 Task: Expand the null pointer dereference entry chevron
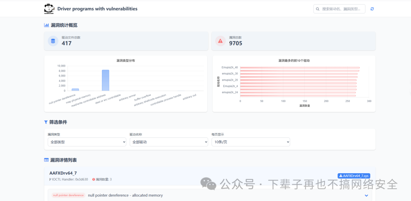click(366, 196)
